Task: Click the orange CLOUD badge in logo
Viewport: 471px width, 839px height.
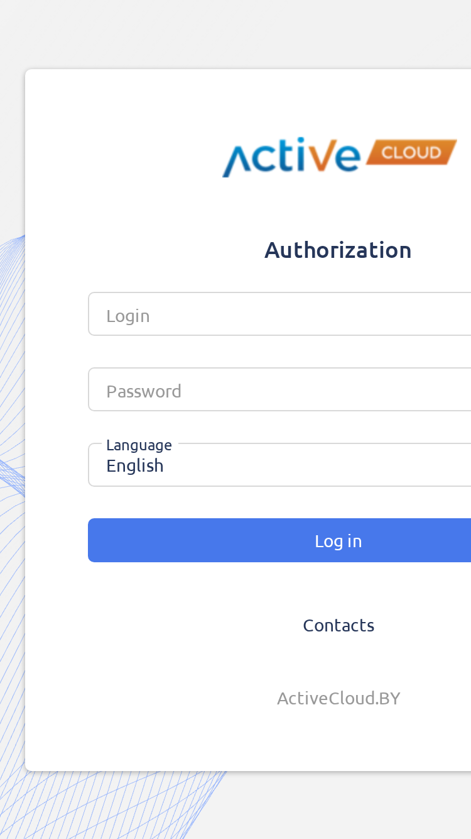Action: point(411,152)
